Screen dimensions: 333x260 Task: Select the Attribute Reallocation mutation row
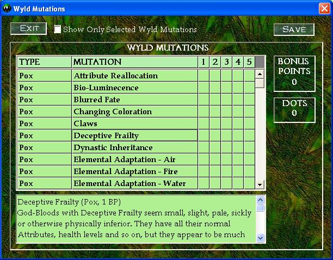135,76
